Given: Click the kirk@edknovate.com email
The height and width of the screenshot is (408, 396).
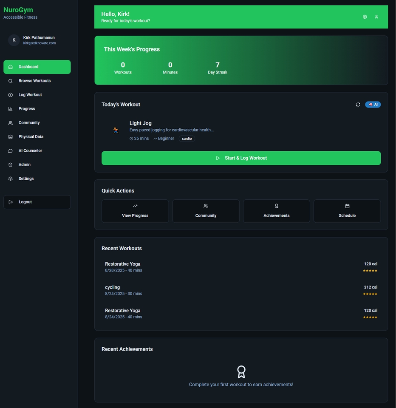Looking at the screenshot, I should (x=39, y=43).
